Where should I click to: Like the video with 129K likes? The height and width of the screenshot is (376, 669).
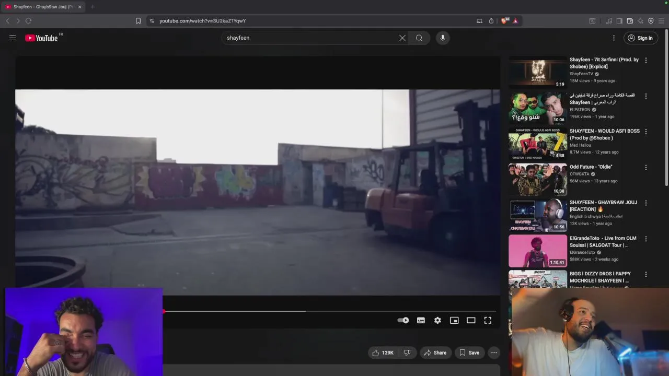pos(383,352)
